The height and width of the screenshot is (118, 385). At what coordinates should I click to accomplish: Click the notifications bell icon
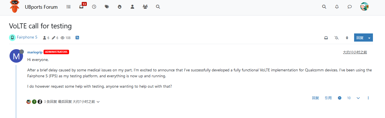click(x=337, y=7)
